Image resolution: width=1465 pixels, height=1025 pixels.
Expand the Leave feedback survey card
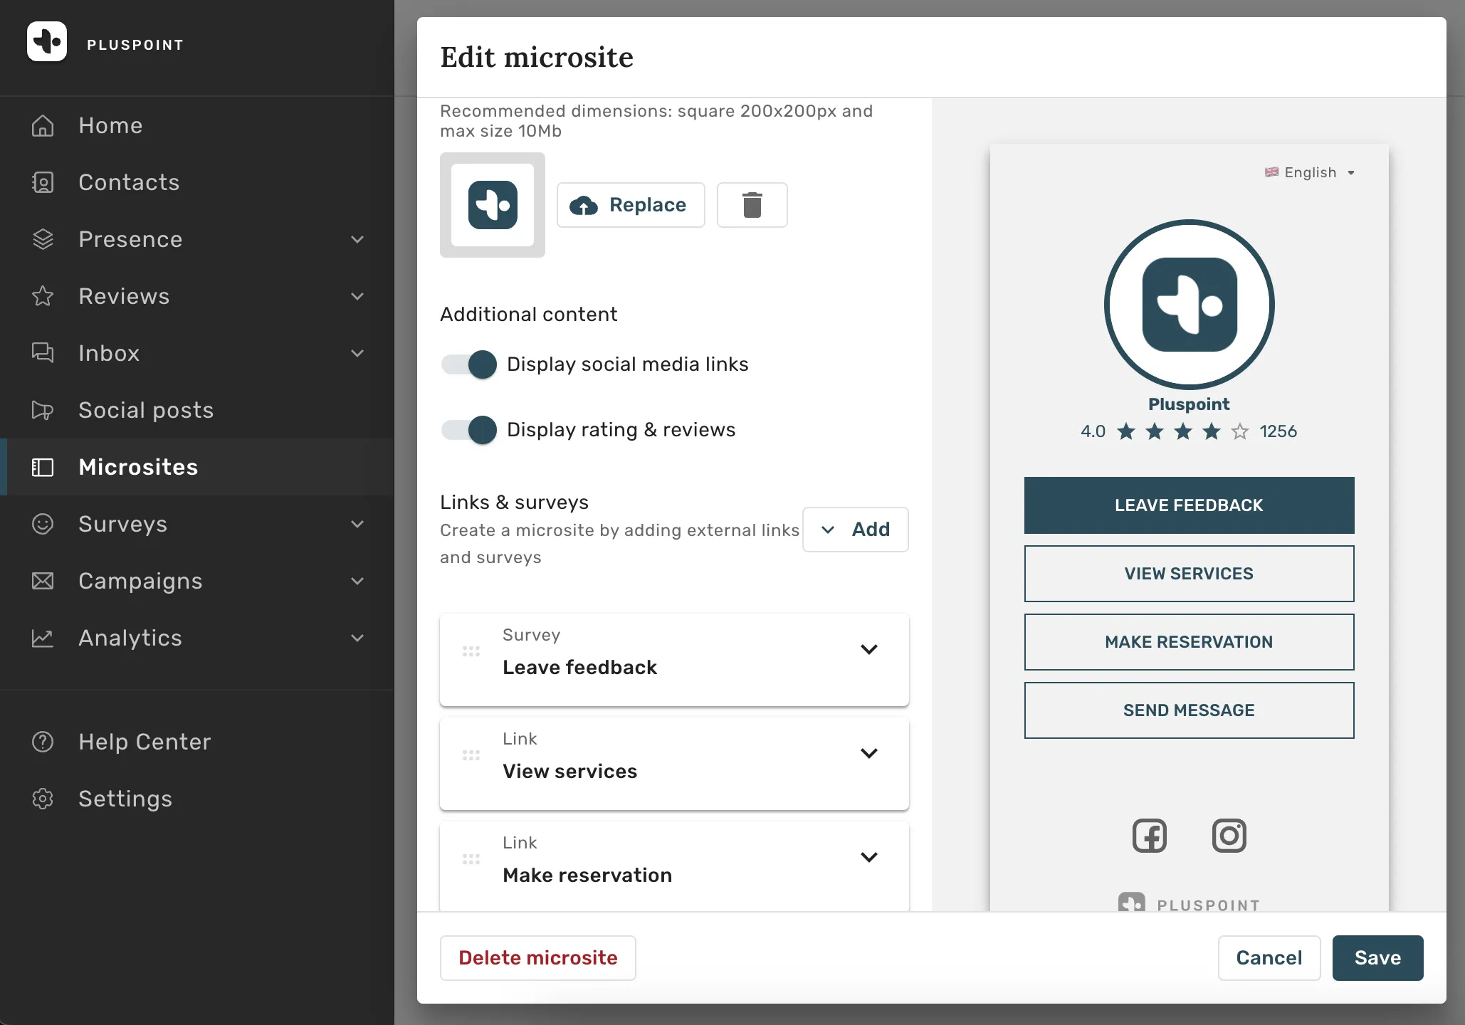coord(868,649)
